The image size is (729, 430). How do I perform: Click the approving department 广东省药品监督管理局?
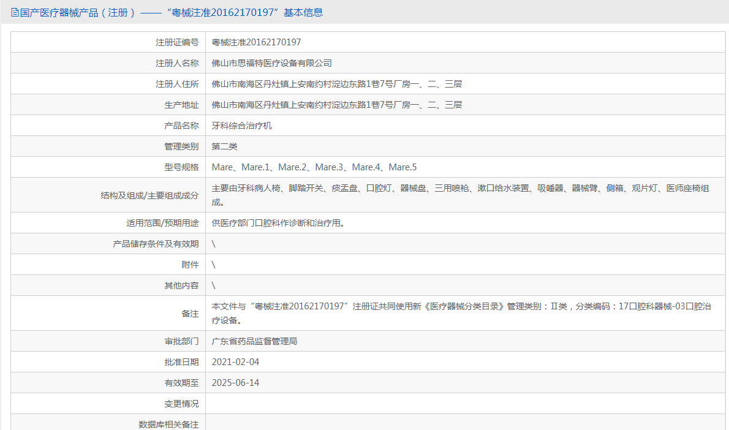point(254,341)
